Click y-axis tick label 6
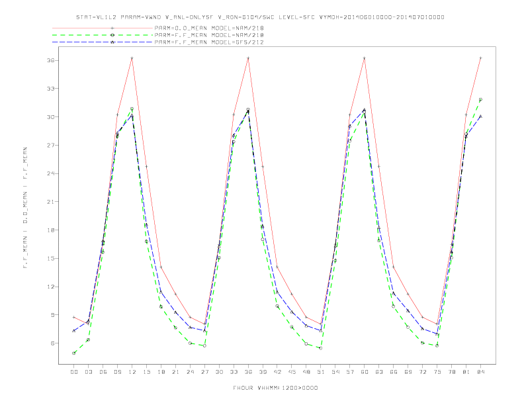Viewport: 524px width, 405px height. tap(52, 343)
